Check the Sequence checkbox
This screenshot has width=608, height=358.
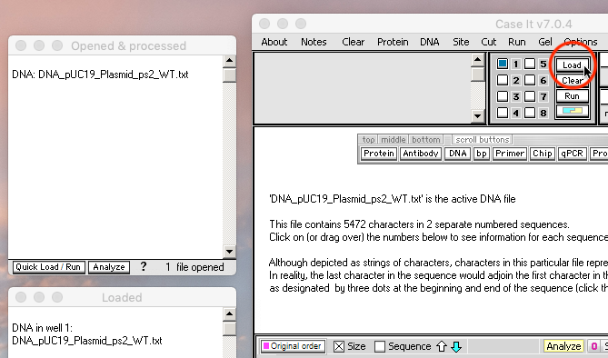point(380,346)
